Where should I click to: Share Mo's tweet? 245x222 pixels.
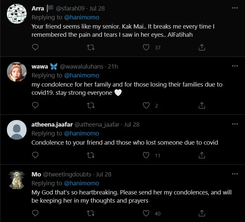click(202, 213)
